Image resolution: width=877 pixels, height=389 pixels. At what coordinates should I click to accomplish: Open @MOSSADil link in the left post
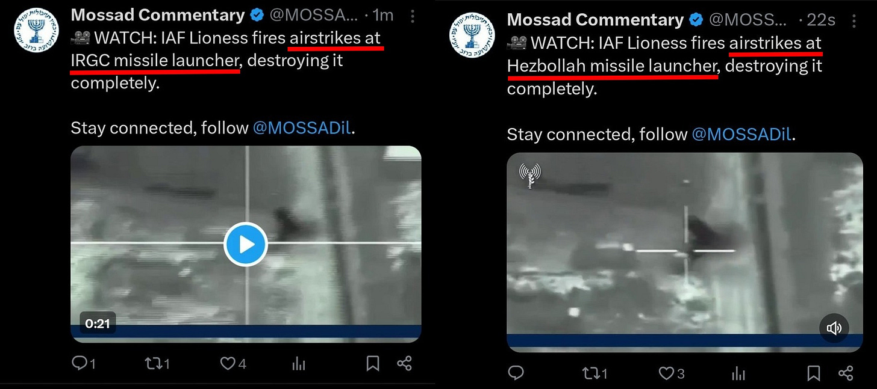(x=301, y=127)
